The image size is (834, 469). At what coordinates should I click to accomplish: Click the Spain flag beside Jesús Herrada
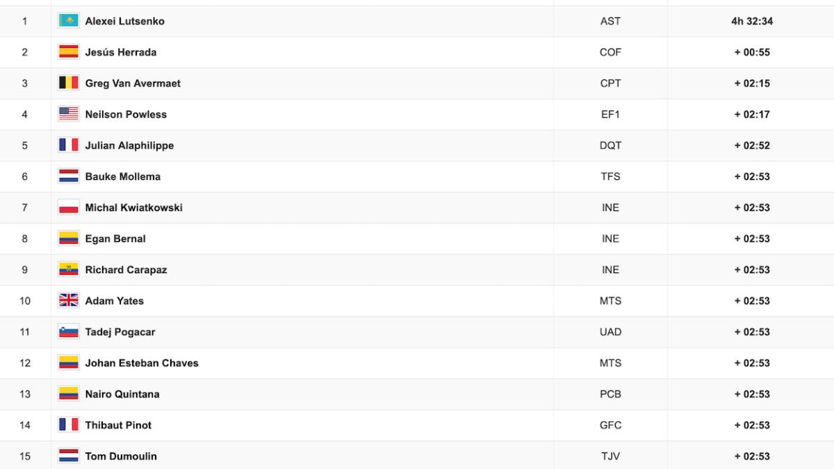pos(68,52)
